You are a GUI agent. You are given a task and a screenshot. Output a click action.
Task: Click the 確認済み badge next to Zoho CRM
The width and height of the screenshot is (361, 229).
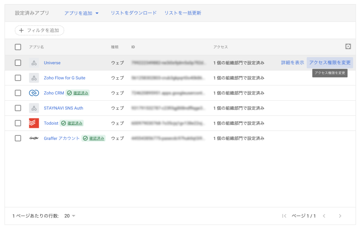tap(78, 93)
